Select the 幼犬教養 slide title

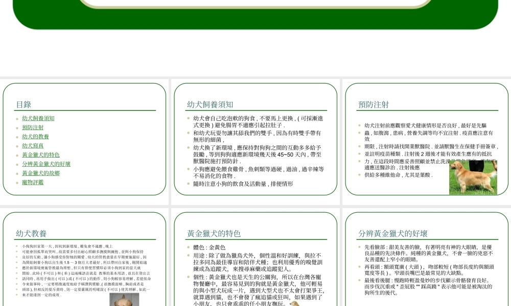tap(31, 234)
